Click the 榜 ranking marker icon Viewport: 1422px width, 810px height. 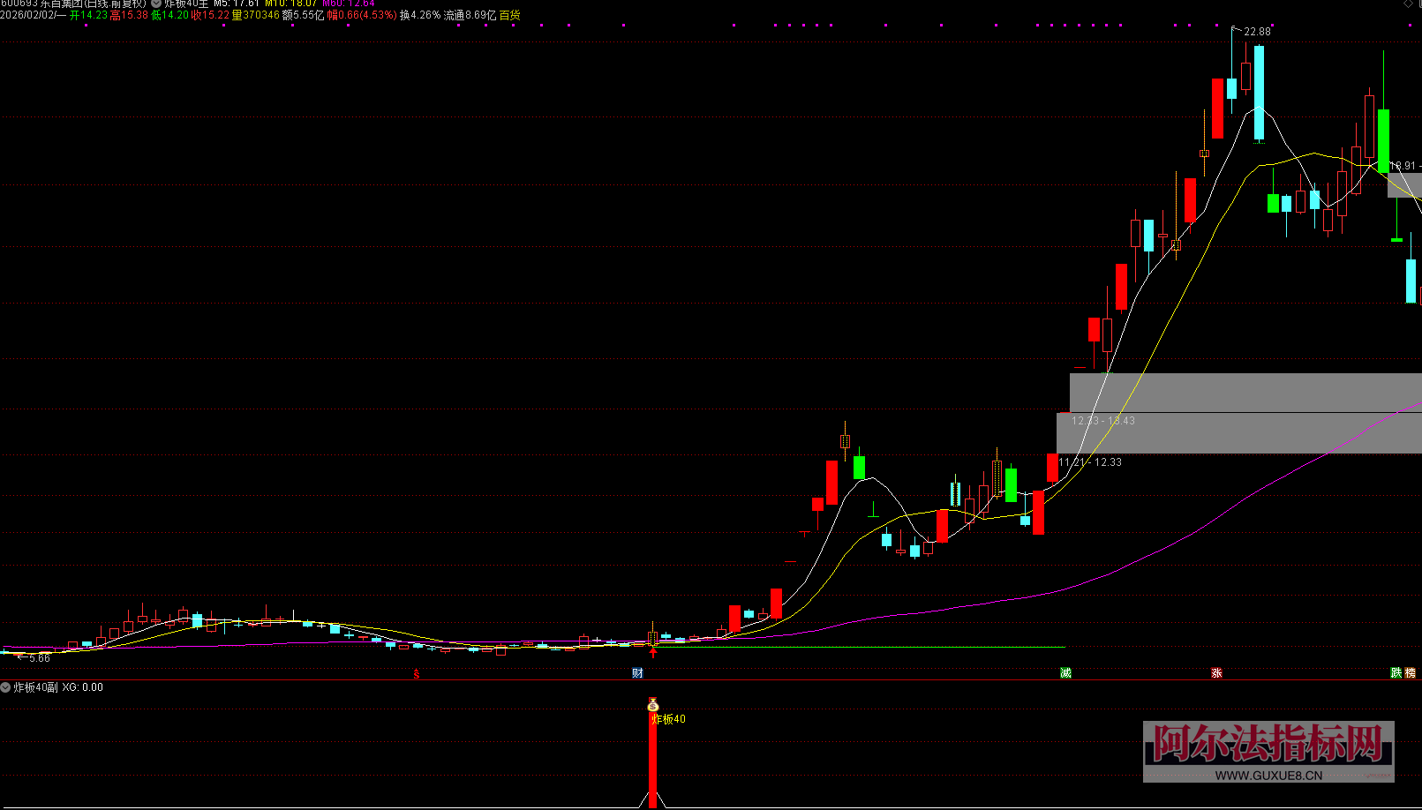point(1410,673)
